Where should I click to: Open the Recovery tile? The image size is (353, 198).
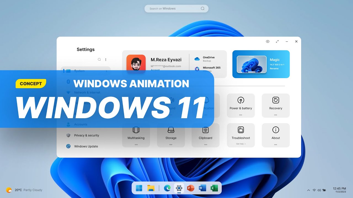click(276, 106)
